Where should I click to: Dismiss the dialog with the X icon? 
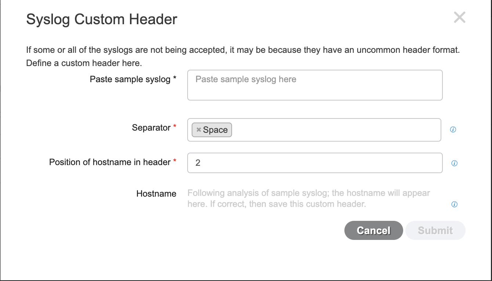(459, 18)
